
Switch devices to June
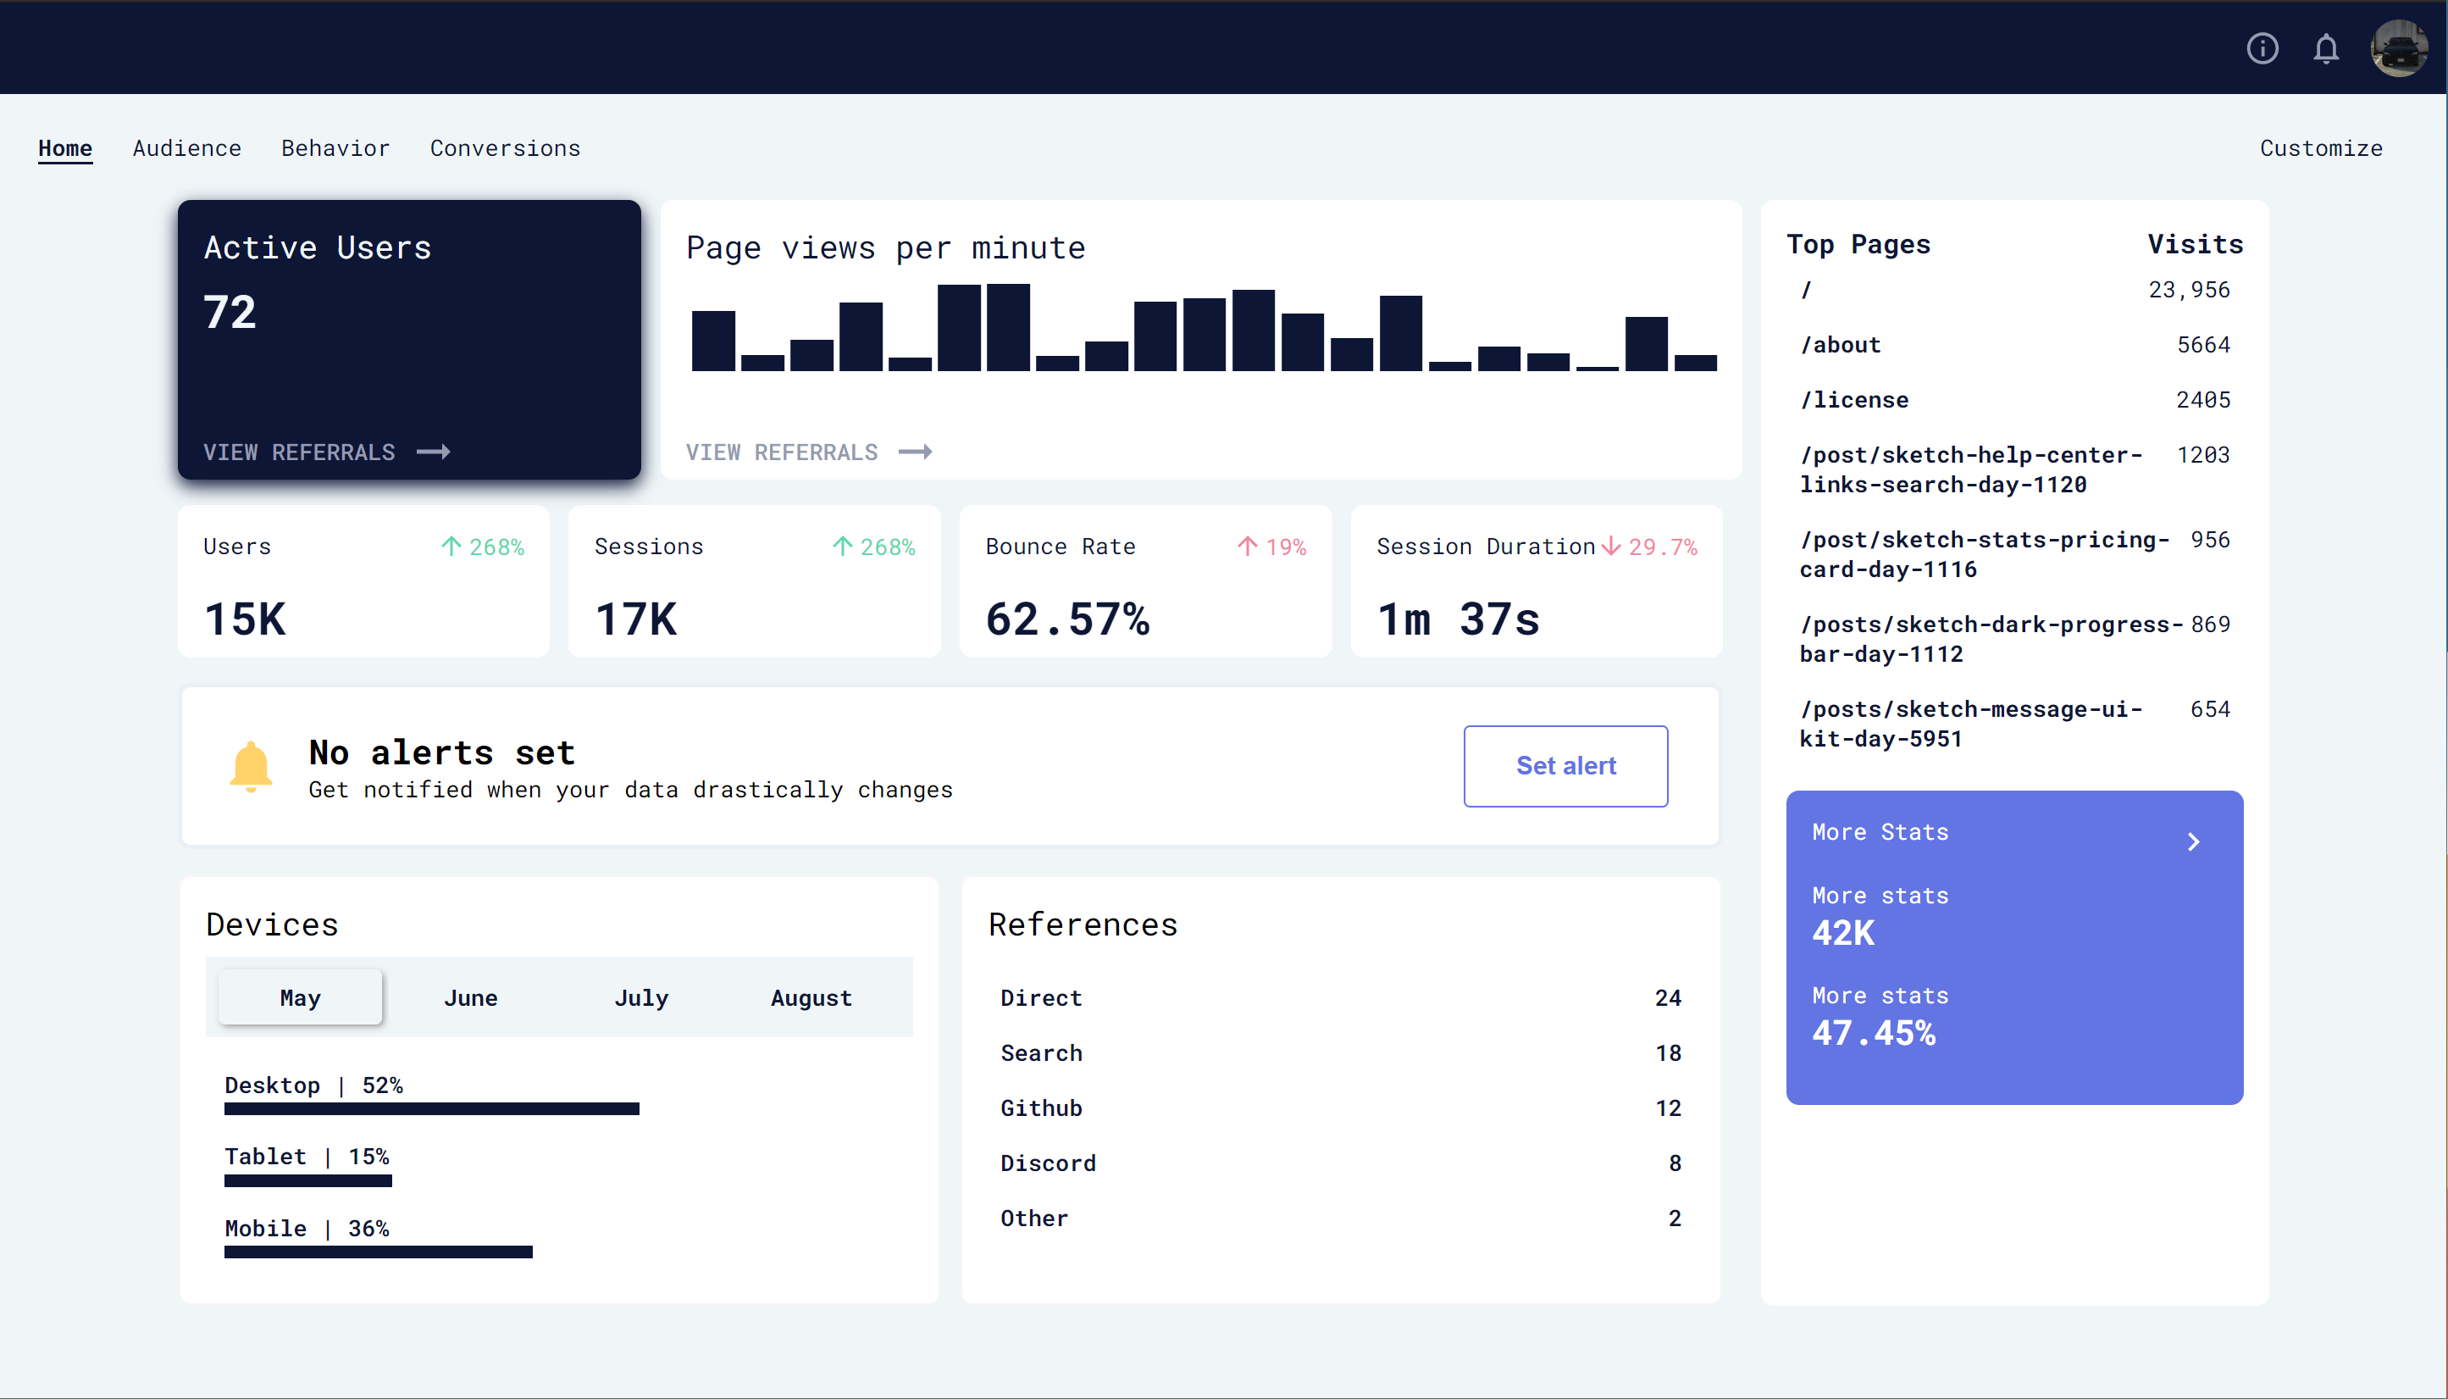471,997
